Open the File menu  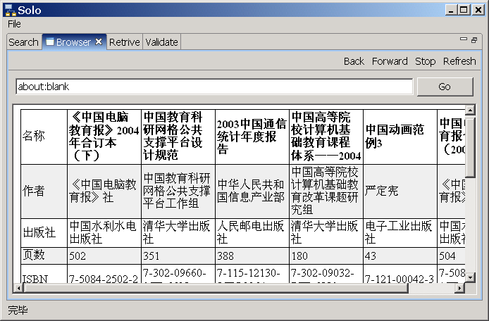point(14,24)
